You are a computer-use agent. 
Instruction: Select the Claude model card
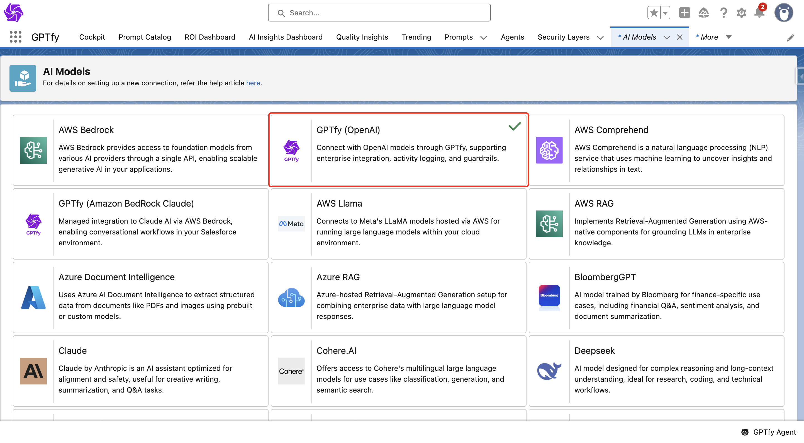(x=140, y=371)
